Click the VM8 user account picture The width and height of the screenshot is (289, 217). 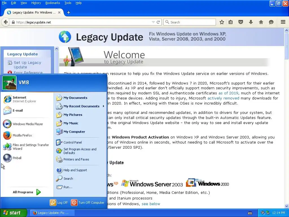tap(9, 83)
